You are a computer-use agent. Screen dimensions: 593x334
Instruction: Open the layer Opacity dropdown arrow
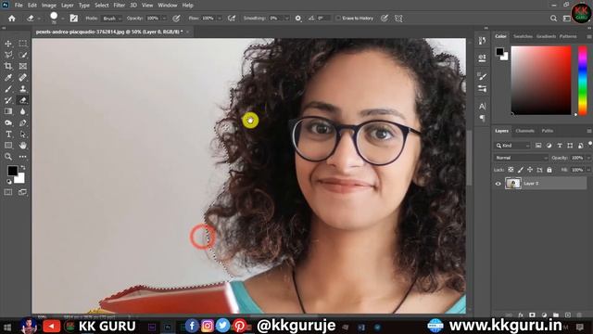coord(588,158)
